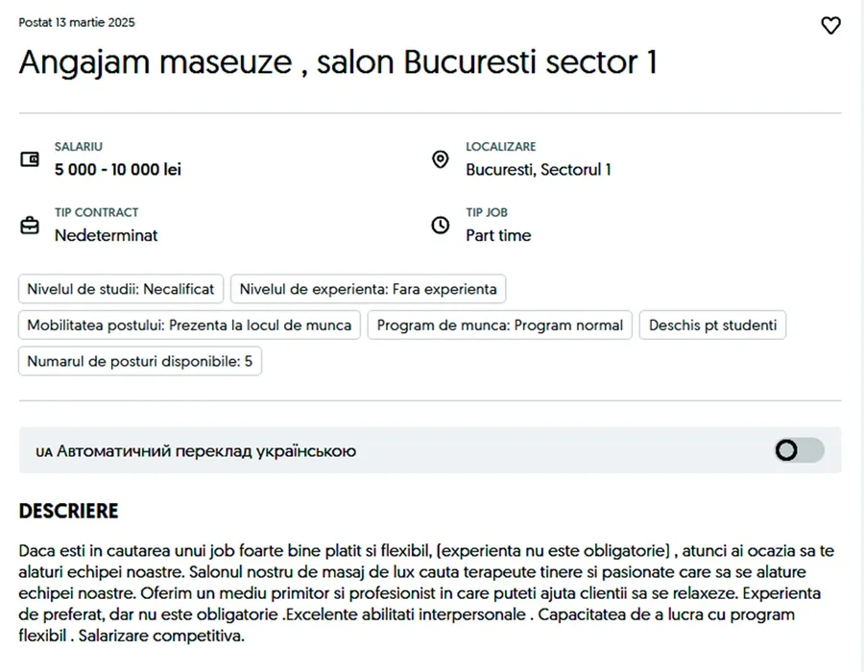Viewport: 864px width, 672px height.
Task: Select the 'Program normal' work schedule tag
Action: [499, 325]
